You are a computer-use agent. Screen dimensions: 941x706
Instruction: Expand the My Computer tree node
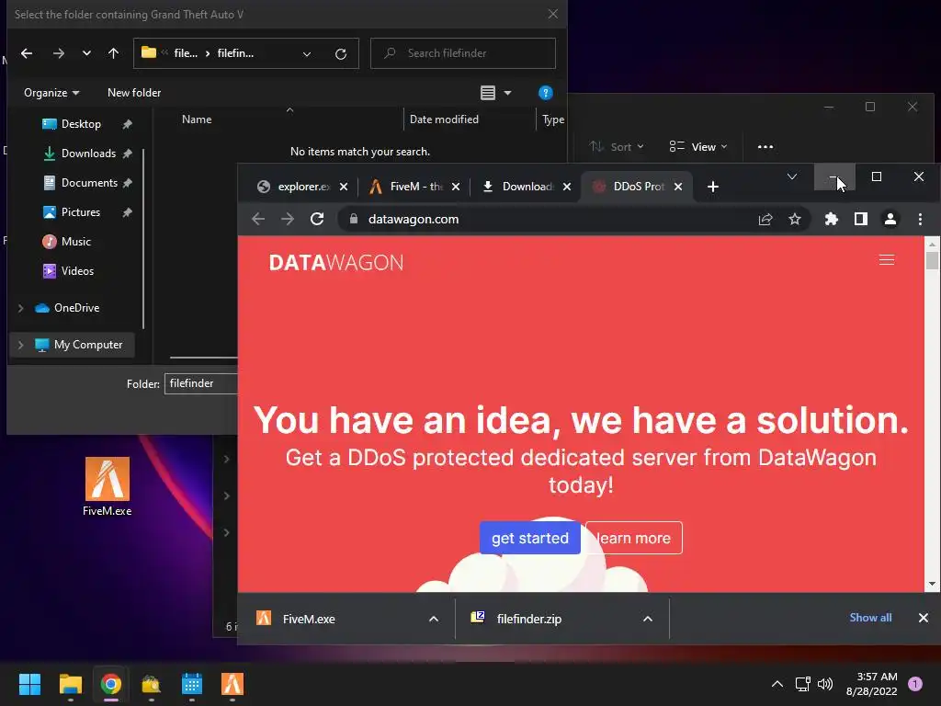click(20, 345)
